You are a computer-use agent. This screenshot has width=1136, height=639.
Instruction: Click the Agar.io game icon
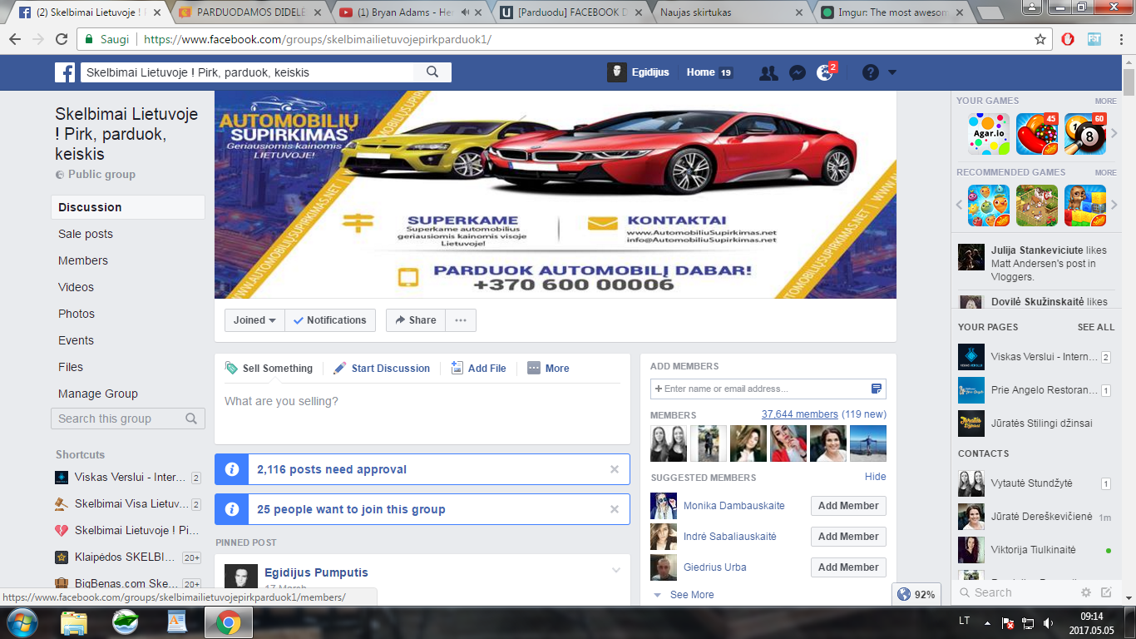tap(989, 134)
